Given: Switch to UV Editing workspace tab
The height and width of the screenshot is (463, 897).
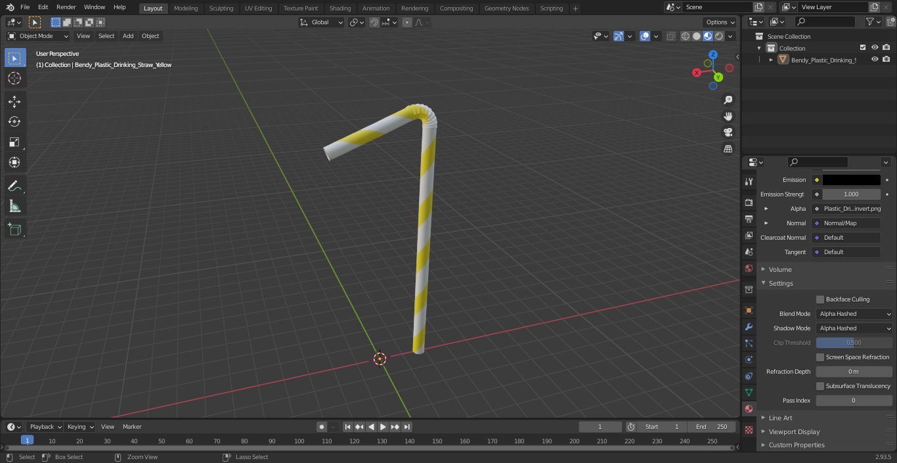Looking at the screenshot, I should (x=258, y=9).
